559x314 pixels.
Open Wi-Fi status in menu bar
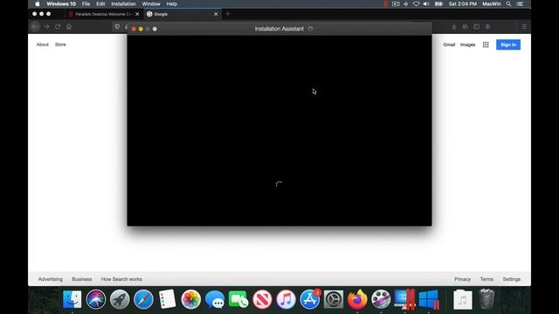click(416, 3)
